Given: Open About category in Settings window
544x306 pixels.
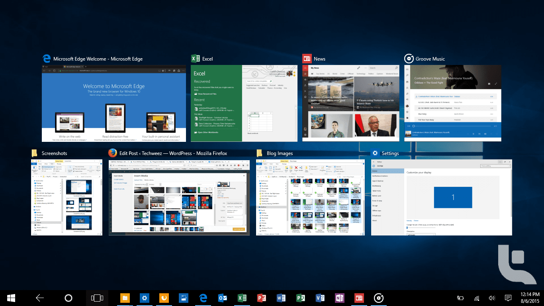Looking at the screenshot, I should pos(387,220).
